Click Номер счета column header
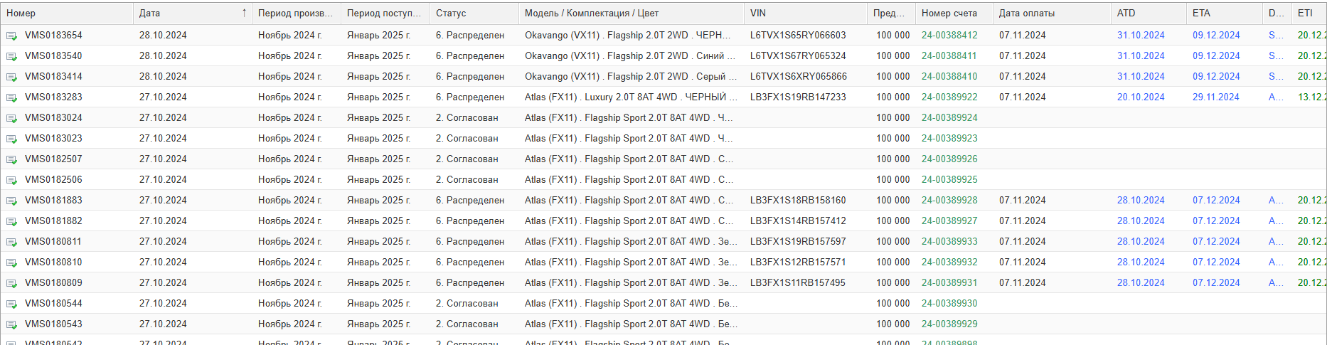The height and width of the screenshot is (345, 1332). [x=949, y=13]
